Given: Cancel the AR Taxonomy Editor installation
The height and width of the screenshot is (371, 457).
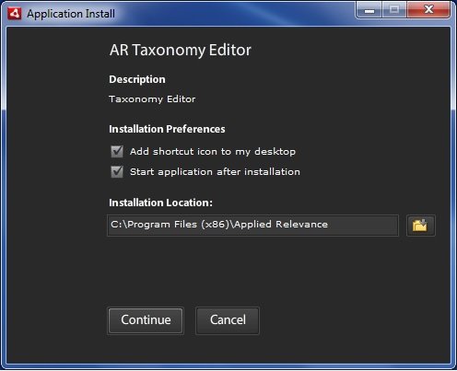Looking at the screenshot, I should [228, 320].
